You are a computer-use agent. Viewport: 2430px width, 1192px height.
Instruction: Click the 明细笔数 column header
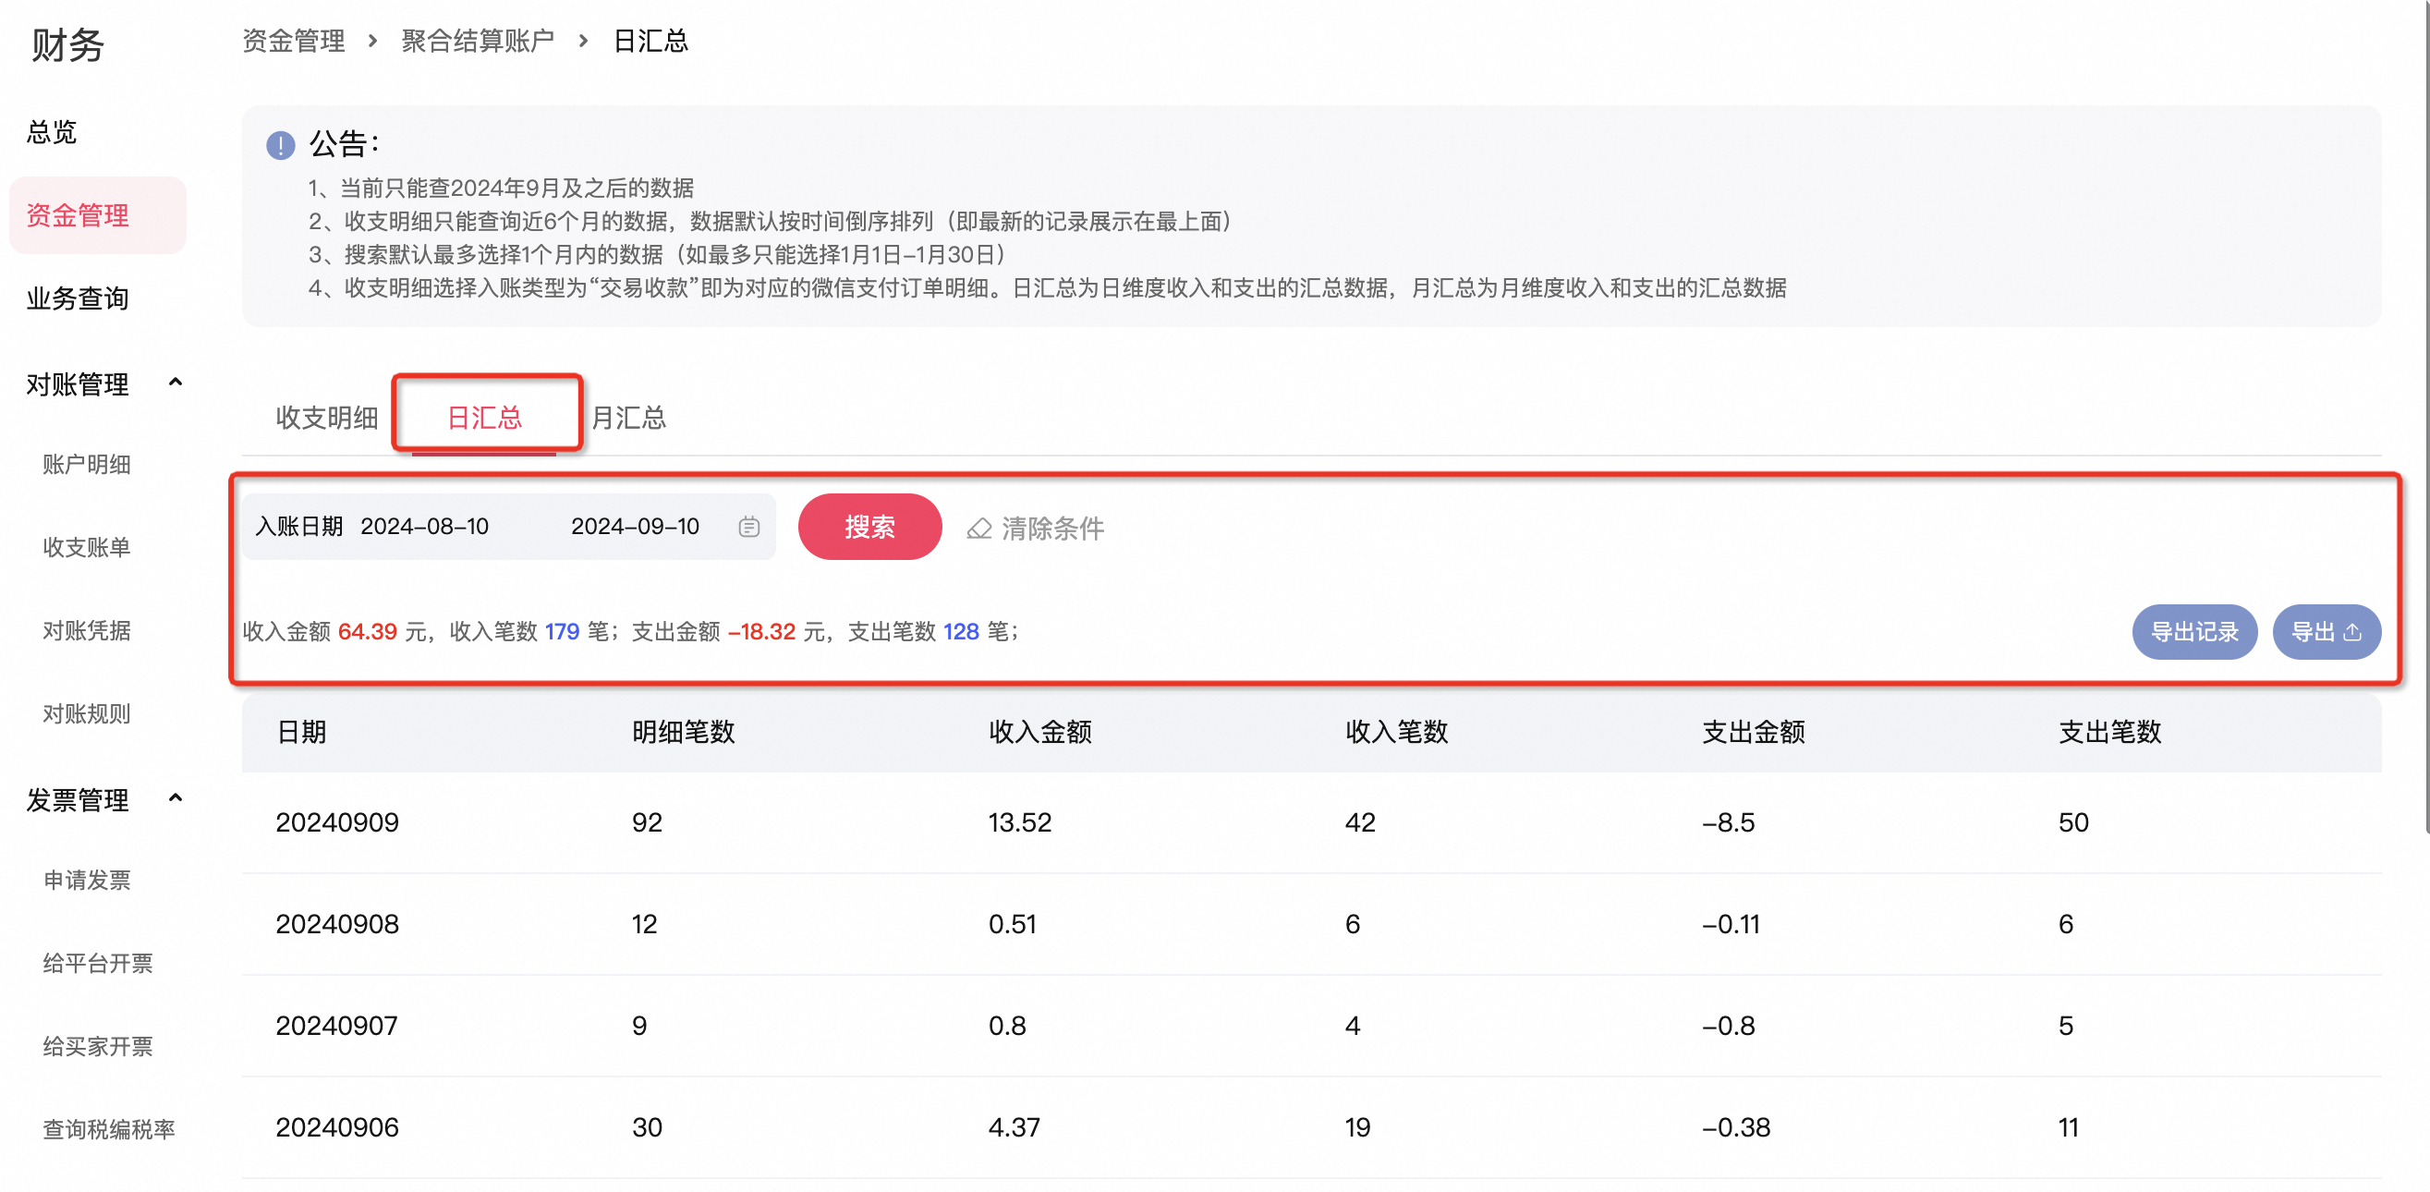pos(683,732)
